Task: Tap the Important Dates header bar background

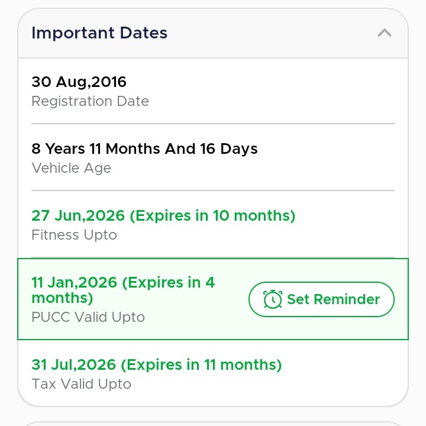Action: point(266,33)
